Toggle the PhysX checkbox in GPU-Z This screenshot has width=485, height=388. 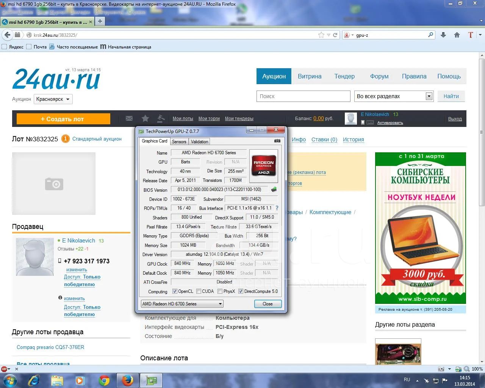click(220, 291)
